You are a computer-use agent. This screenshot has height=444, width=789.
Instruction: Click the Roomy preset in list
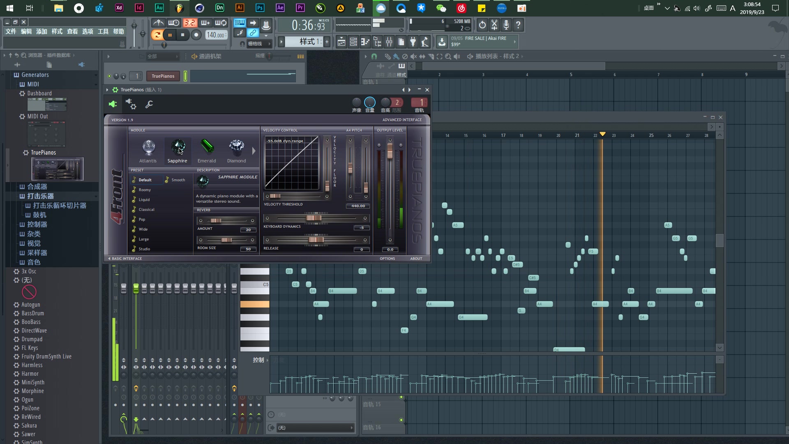tap(145, 189)
